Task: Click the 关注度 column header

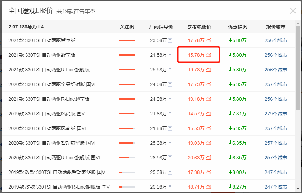Action: pos(127,27)
